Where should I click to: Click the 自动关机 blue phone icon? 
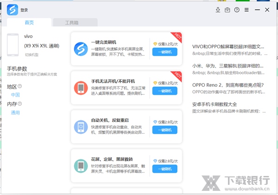click(x=81, y=126)
